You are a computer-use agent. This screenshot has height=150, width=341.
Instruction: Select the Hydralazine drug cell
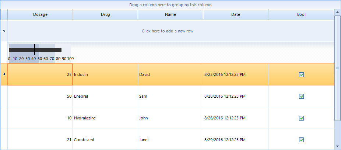(x=105, y=118)
